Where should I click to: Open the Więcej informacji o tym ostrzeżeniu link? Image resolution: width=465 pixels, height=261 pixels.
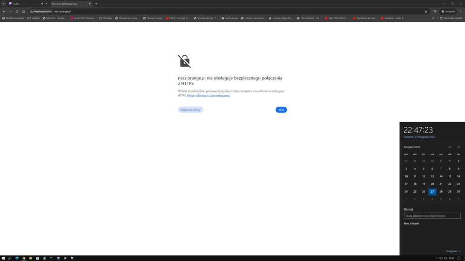tap(209, 95)
